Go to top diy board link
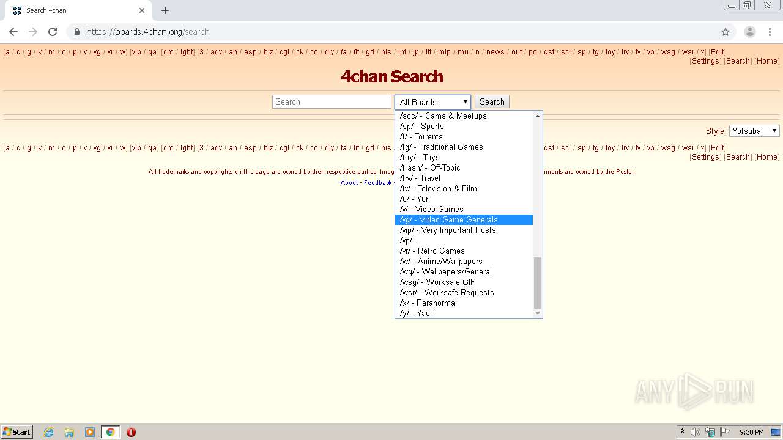783x440 pixels. point(330,52)
